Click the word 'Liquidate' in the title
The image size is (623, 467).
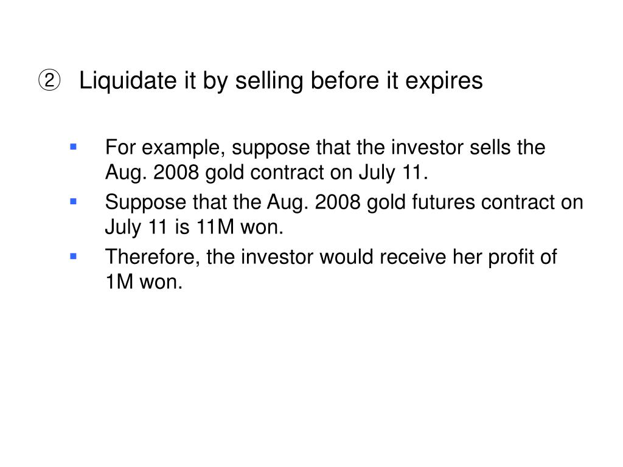[x=128, y=81]
